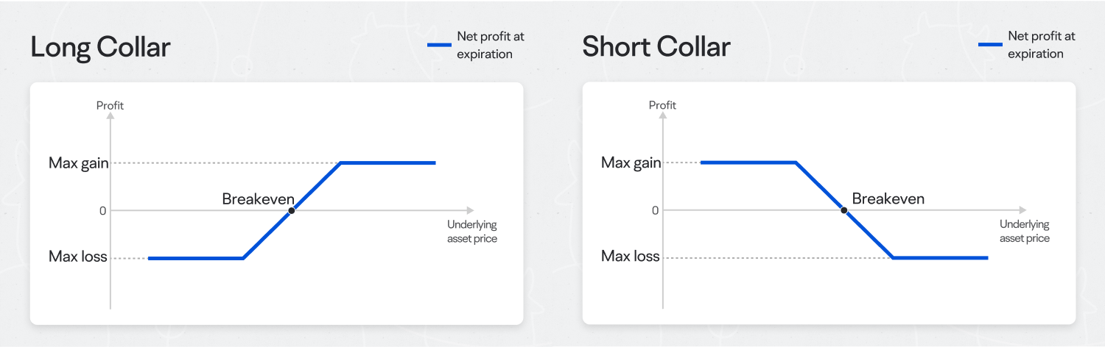This screenshot has width=1105, height=347.
Task: Click the Max loss label in Long Collar chart
Action: pyautogui.click(x=78, y=257)
